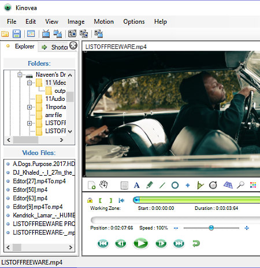260x268 pixels.
Task: Open the Motion menu
Action: [103, 21]
